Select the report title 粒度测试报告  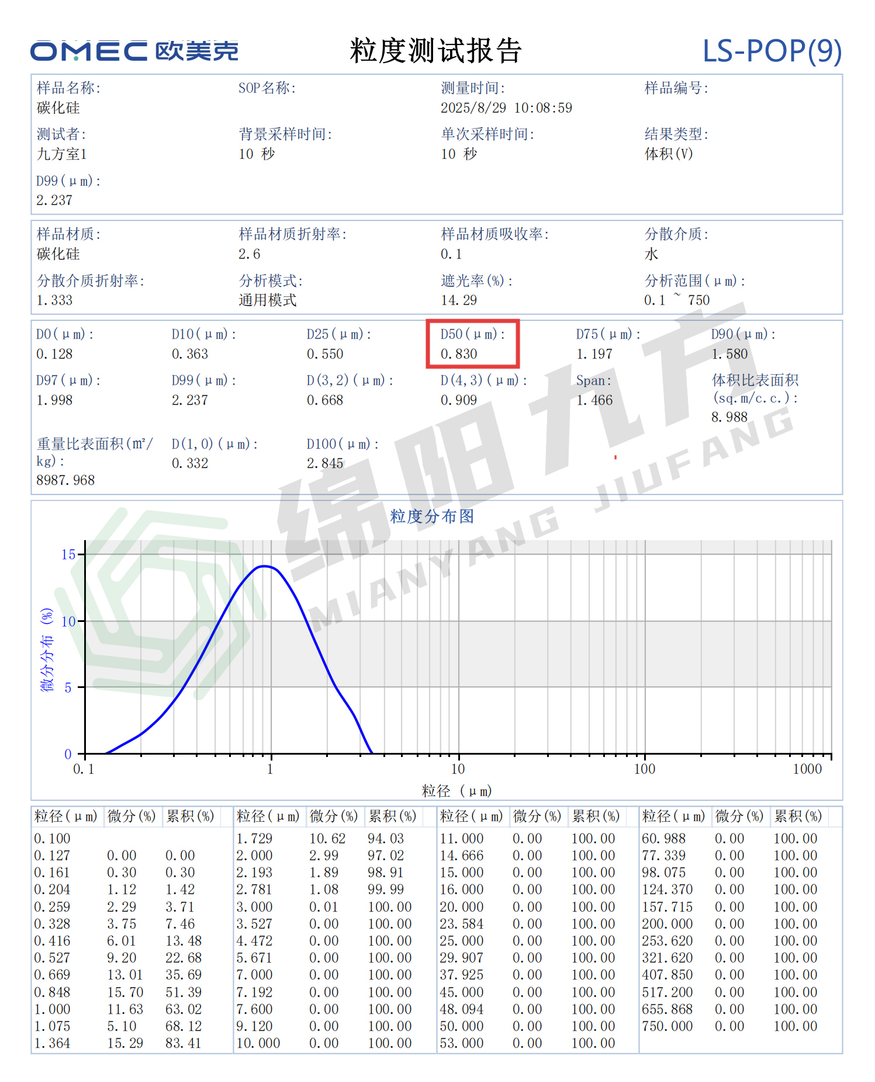pos(435,51)
